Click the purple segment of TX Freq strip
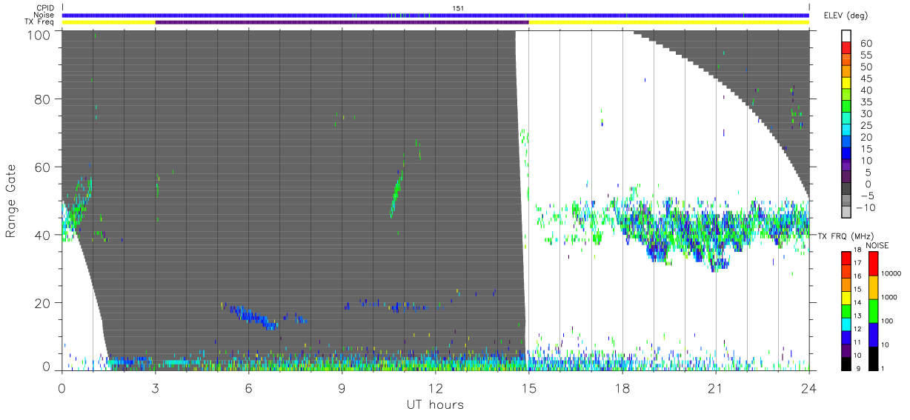910x420 pixels. 342,22
